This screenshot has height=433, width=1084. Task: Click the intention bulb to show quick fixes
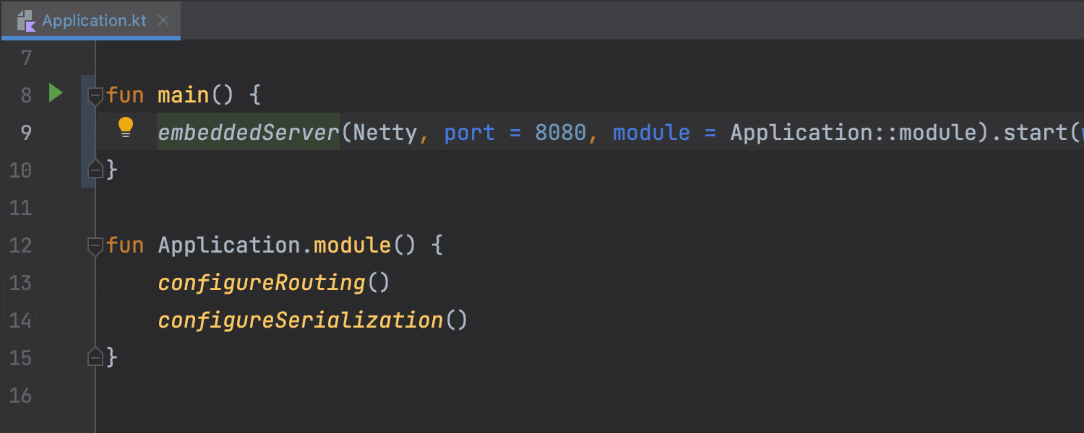pyautogui.click(x=126, y=127)
